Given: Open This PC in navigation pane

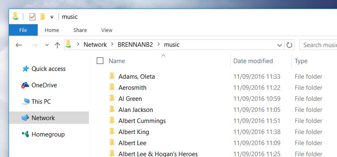Looking at the screenshot, I should pyautogui.click(x=41, y=101).
